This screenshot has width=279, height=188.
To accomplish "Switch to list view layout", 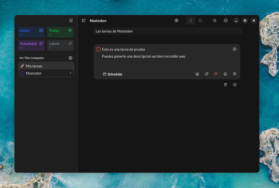I will (191, 21).
